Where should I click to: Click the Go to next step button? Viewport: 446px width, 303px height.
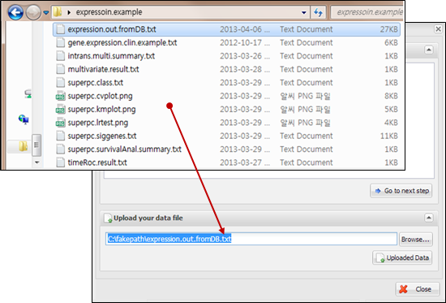coord(401,191)
